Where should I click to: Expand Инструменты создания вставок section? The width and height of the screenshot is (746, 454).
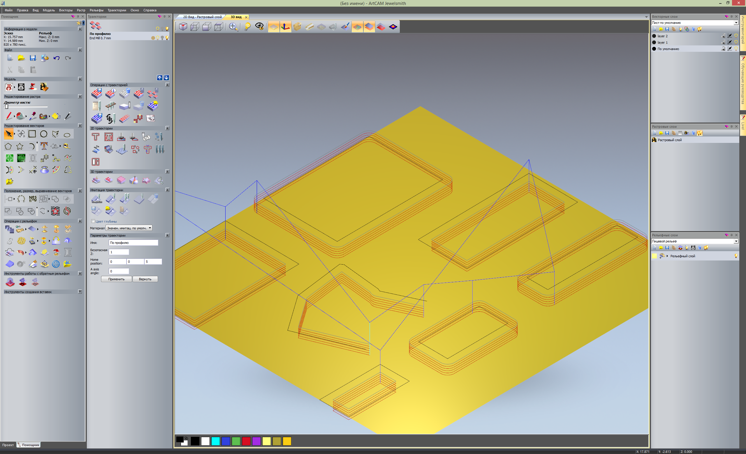tap(80, 292)
